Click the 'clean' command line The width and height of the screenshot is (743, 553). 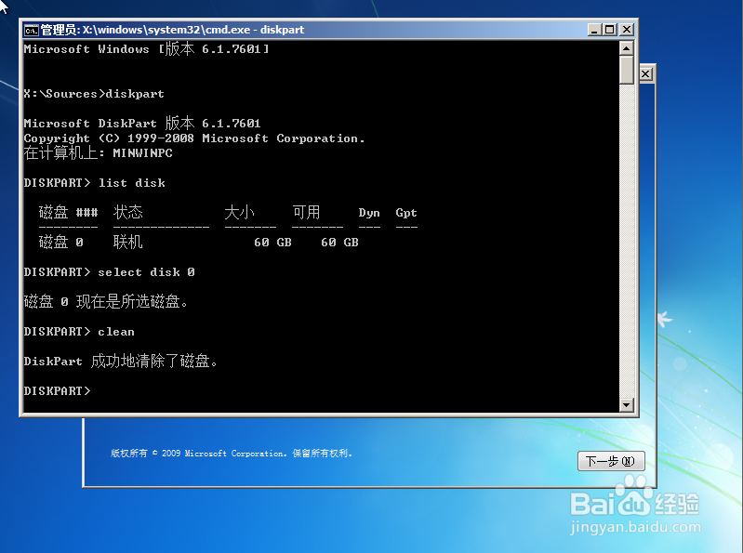coord(79,332)
